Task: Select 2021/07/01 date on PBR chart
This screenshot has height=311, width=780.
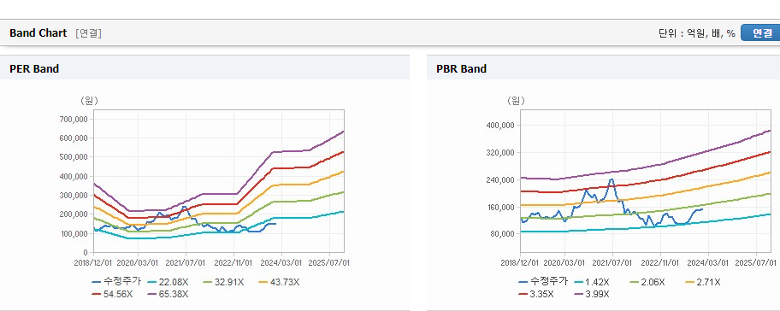Action: click(613, 262)
